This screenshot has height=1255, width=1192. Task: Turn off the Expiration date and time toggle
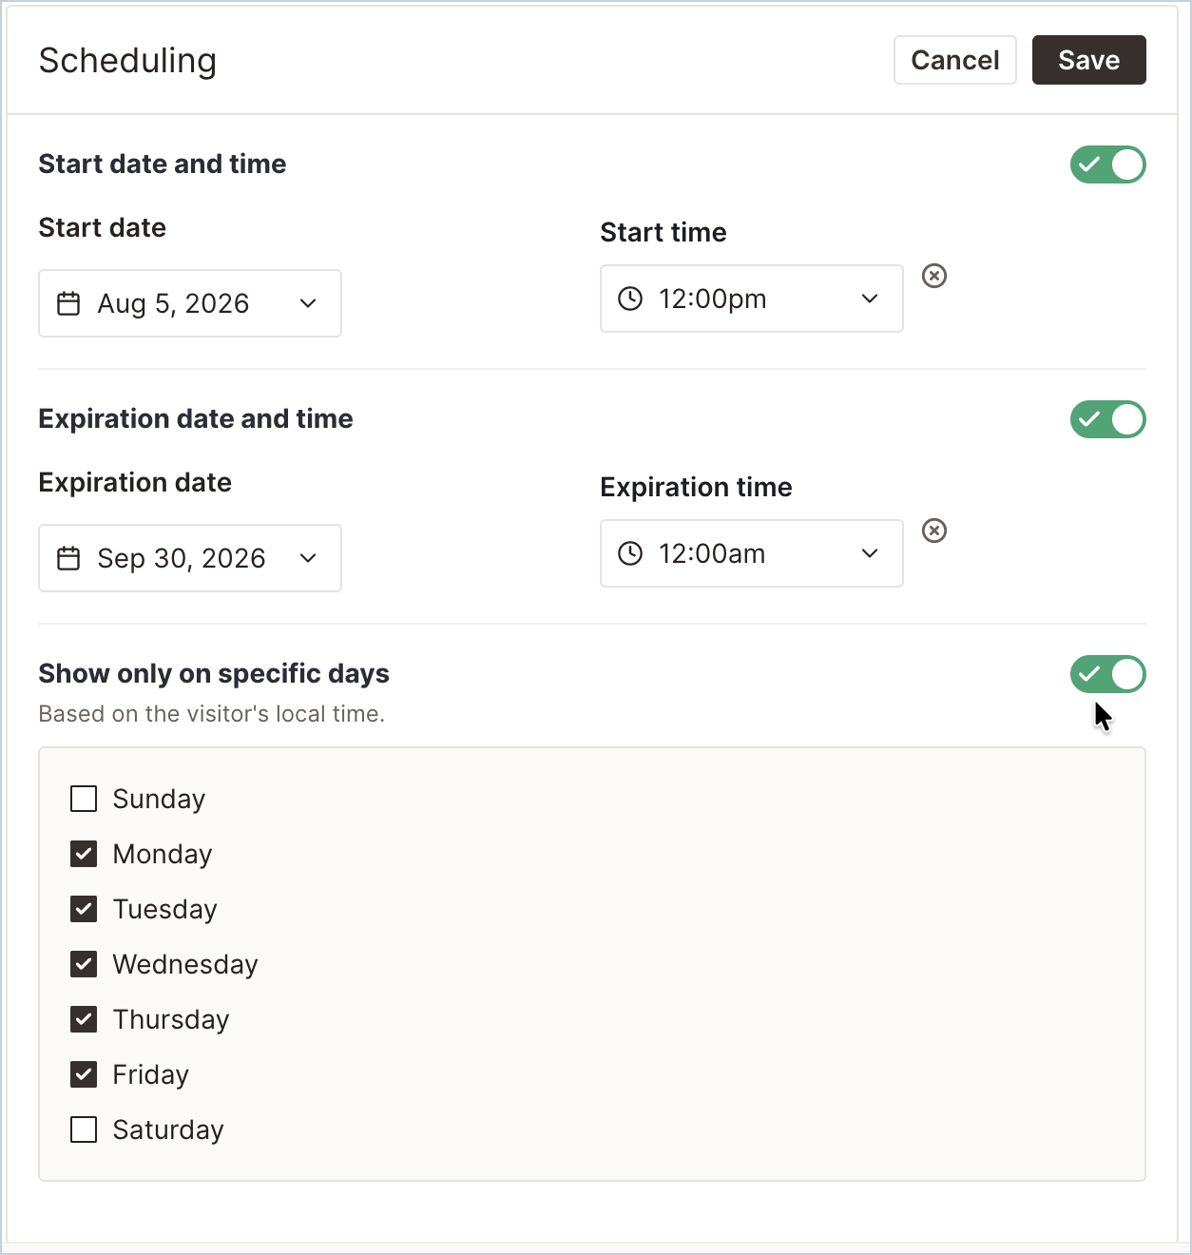click(x=1108, y=419)
